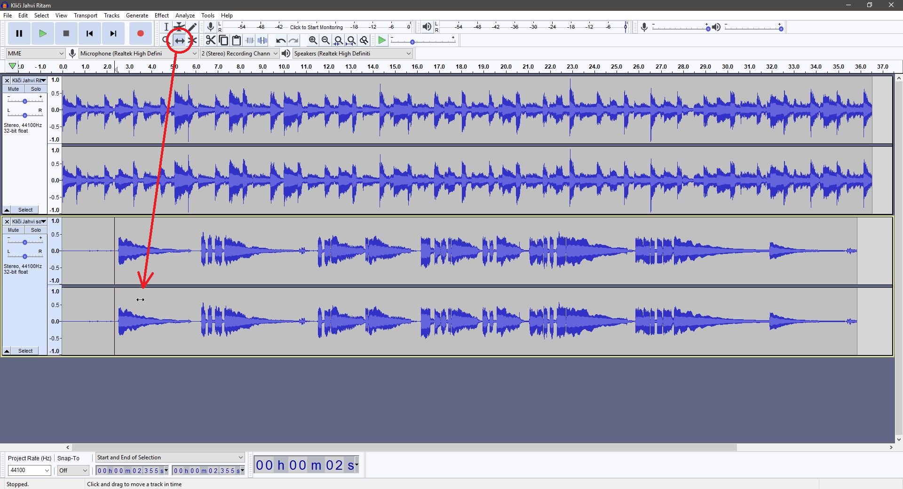
Task: Open the Tracks menu
Action: pyautogui.click(x=112, y=15)
